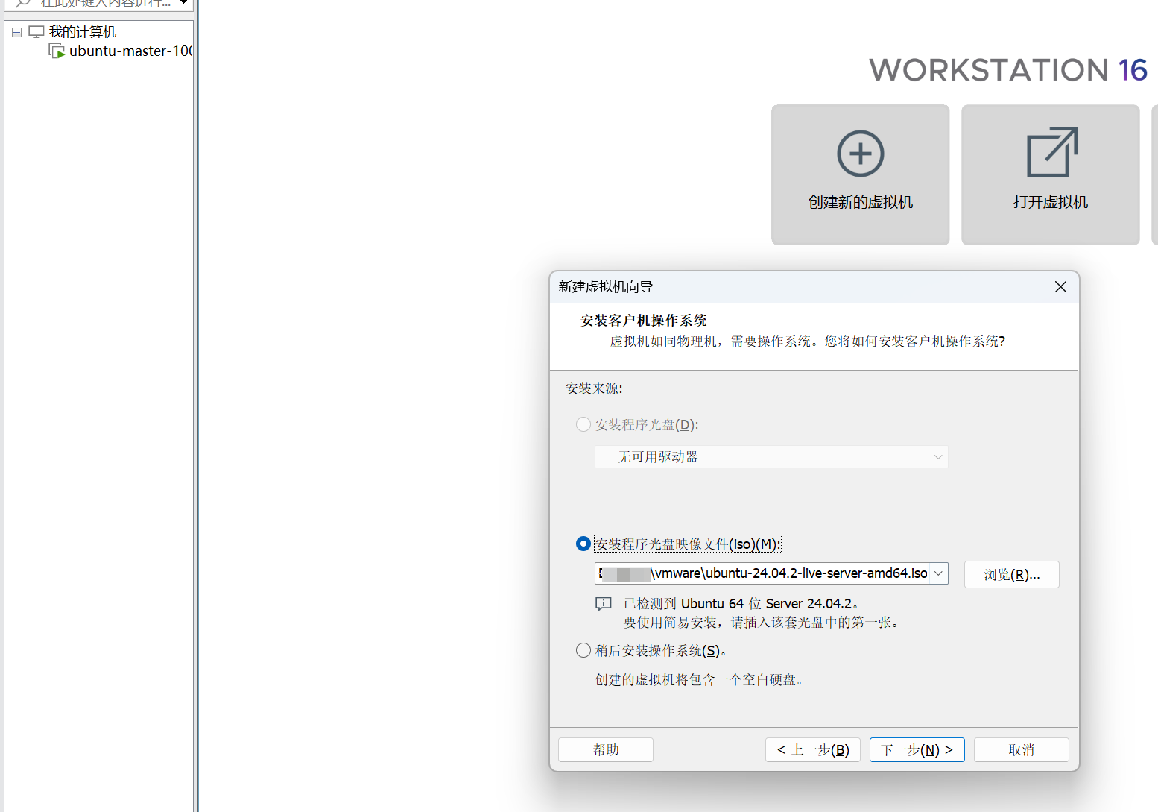Open the 无可用驱动器 drive dropdown
Image resolution: width=1158 pixels, height=812 pixels.
[x=771, y=456]
